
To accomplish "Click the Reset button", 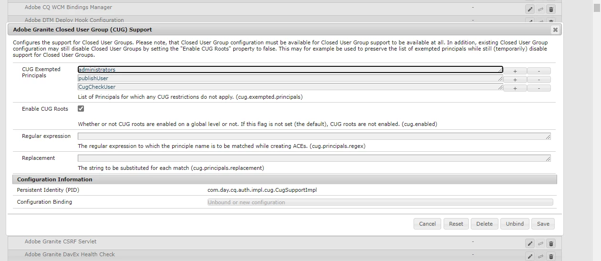I will [456, 224].
